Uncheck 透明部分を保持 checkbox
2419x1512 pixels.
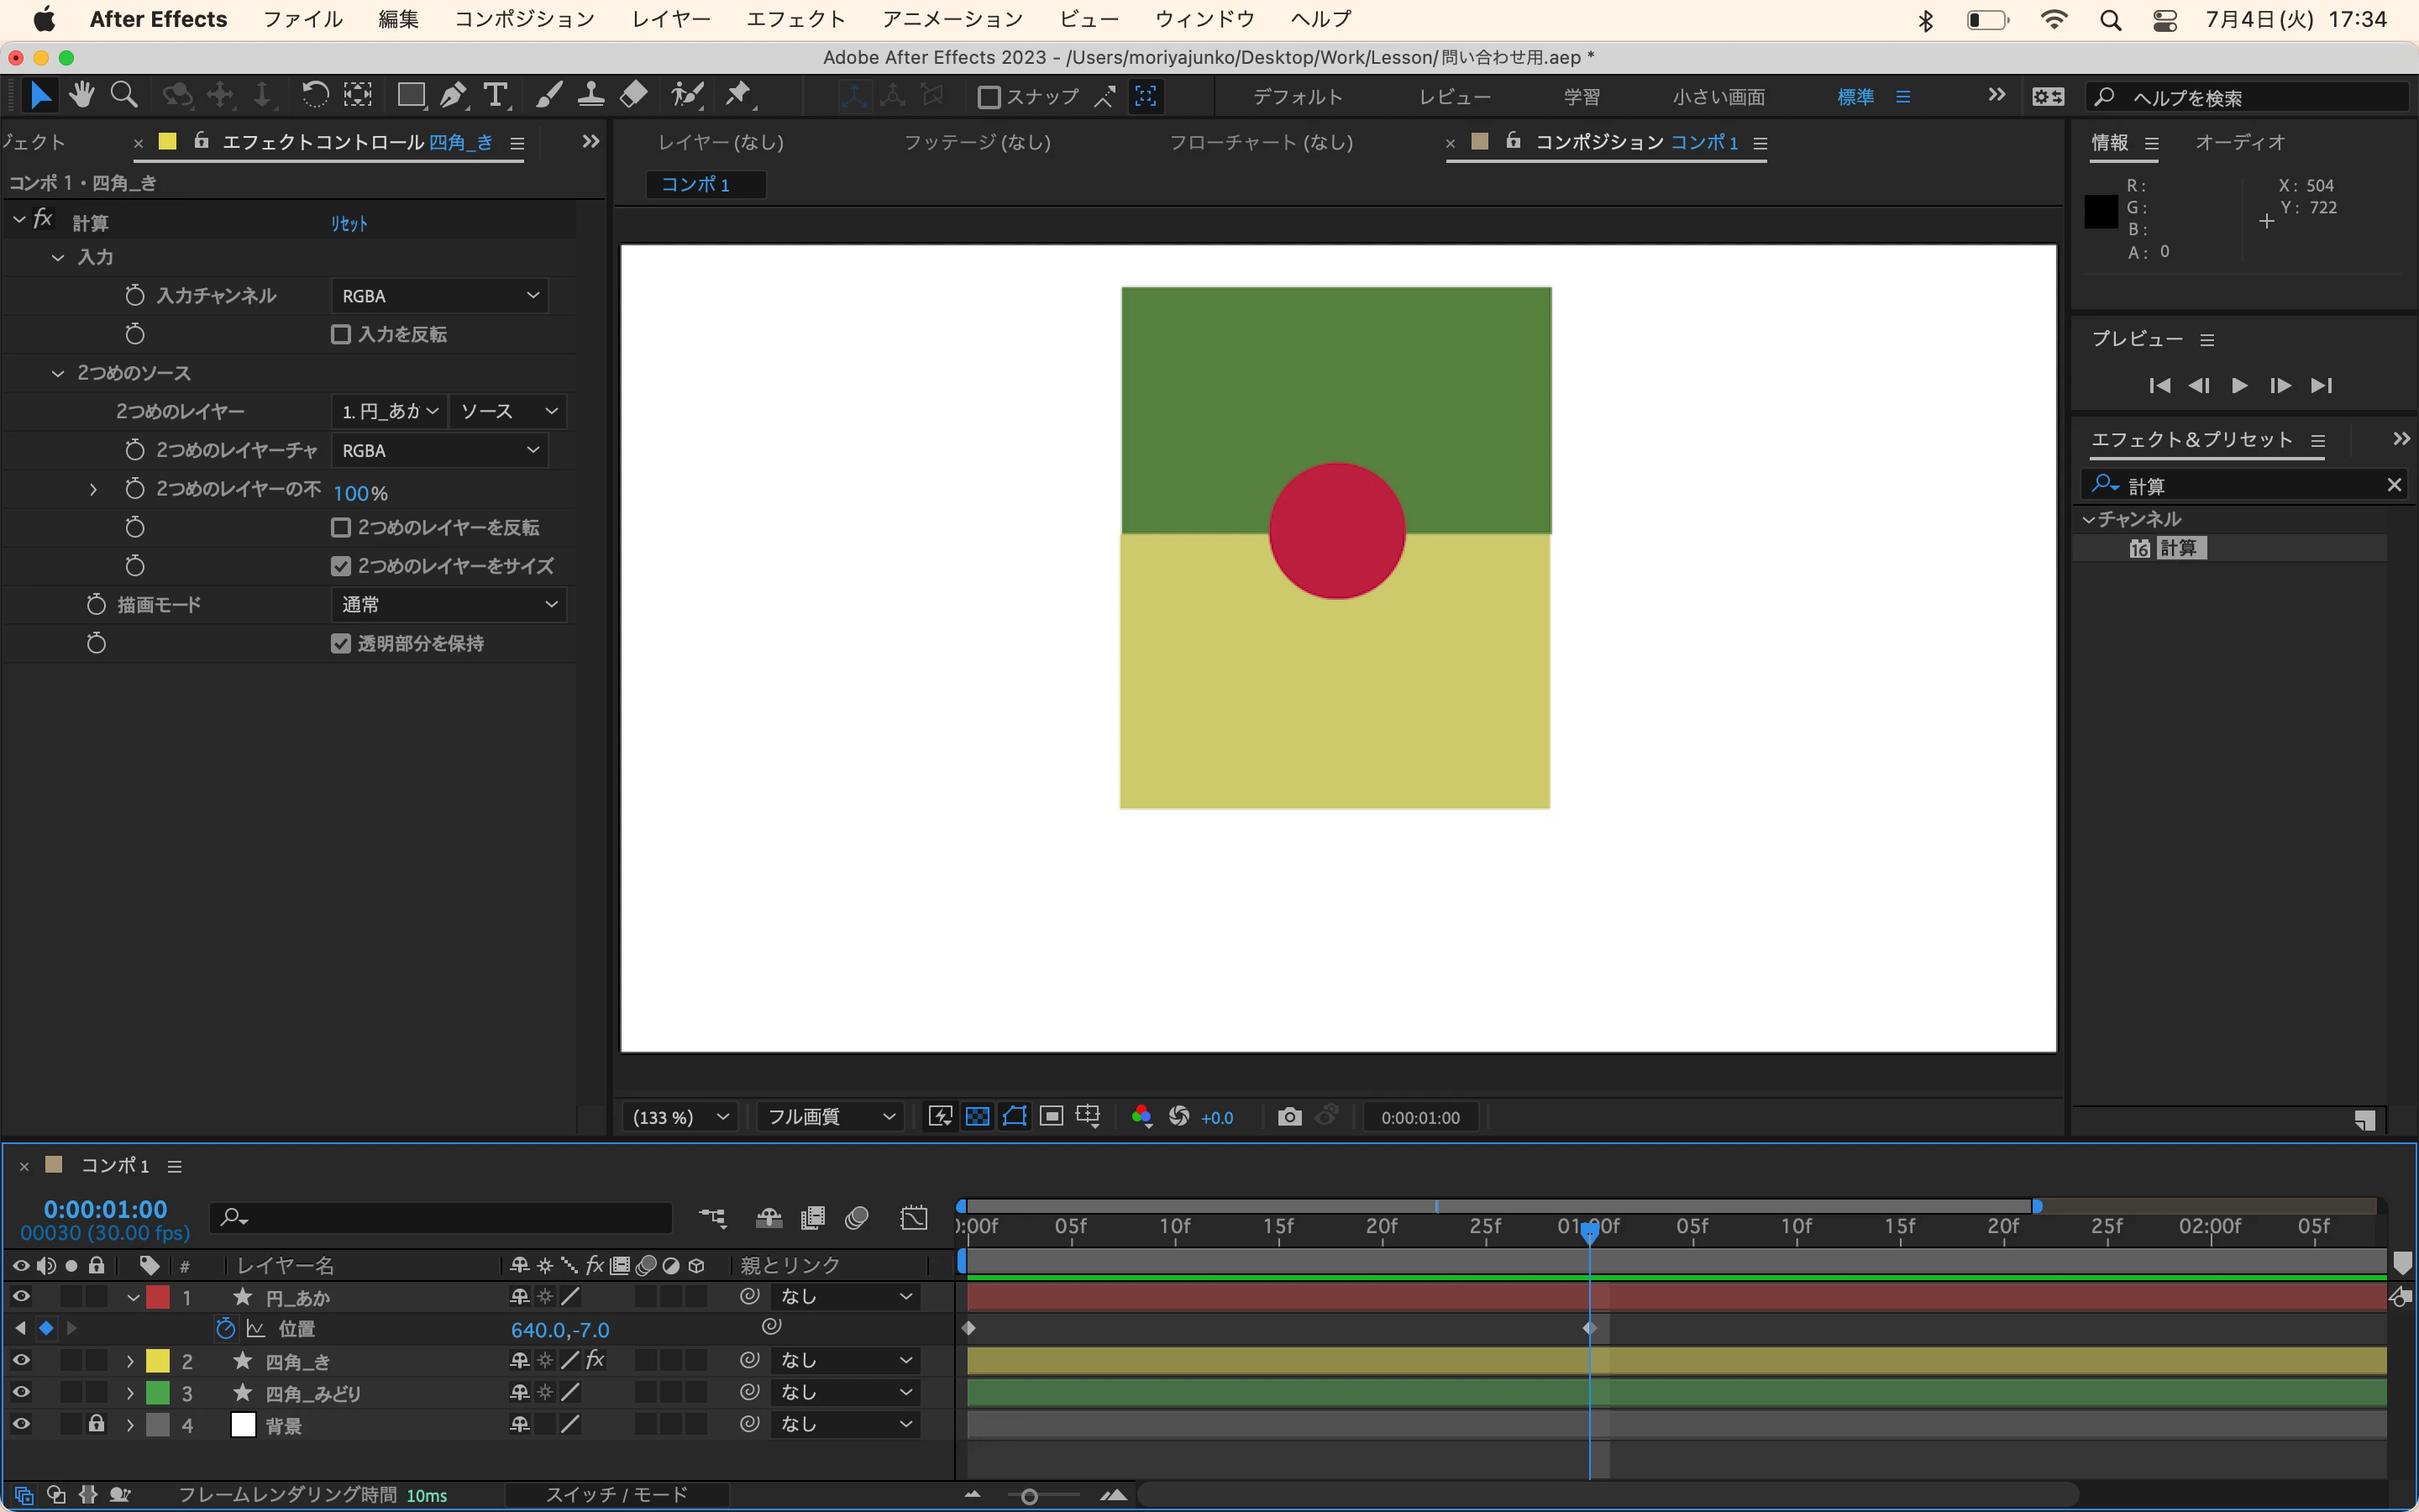point(341,643)
